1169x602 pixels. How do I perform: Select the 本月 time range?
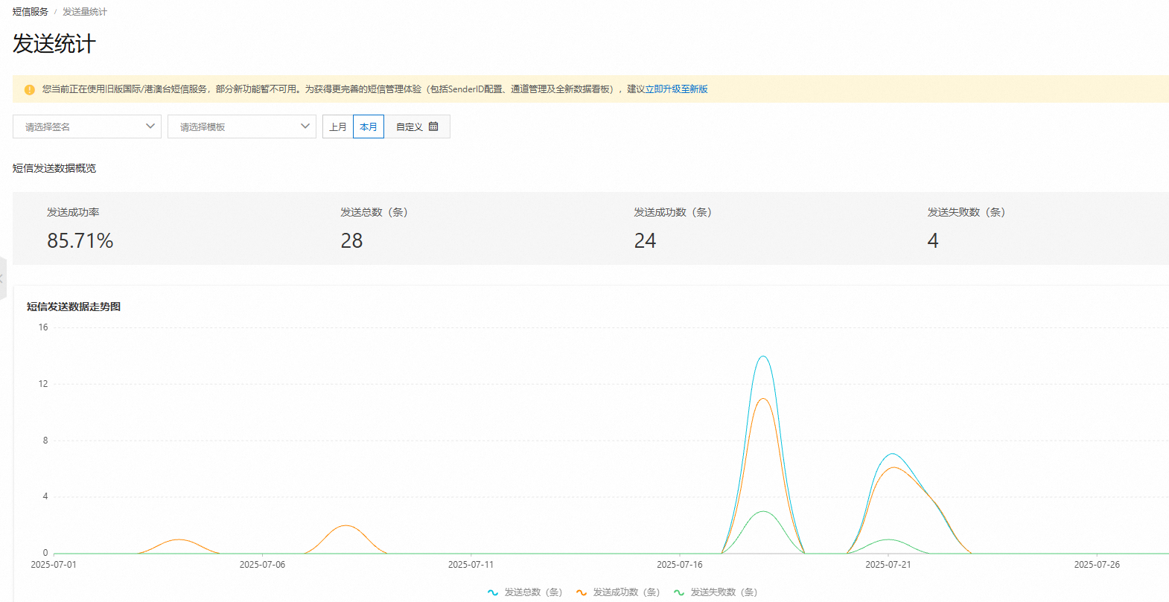pyautogui.click(x=369, y=127)
